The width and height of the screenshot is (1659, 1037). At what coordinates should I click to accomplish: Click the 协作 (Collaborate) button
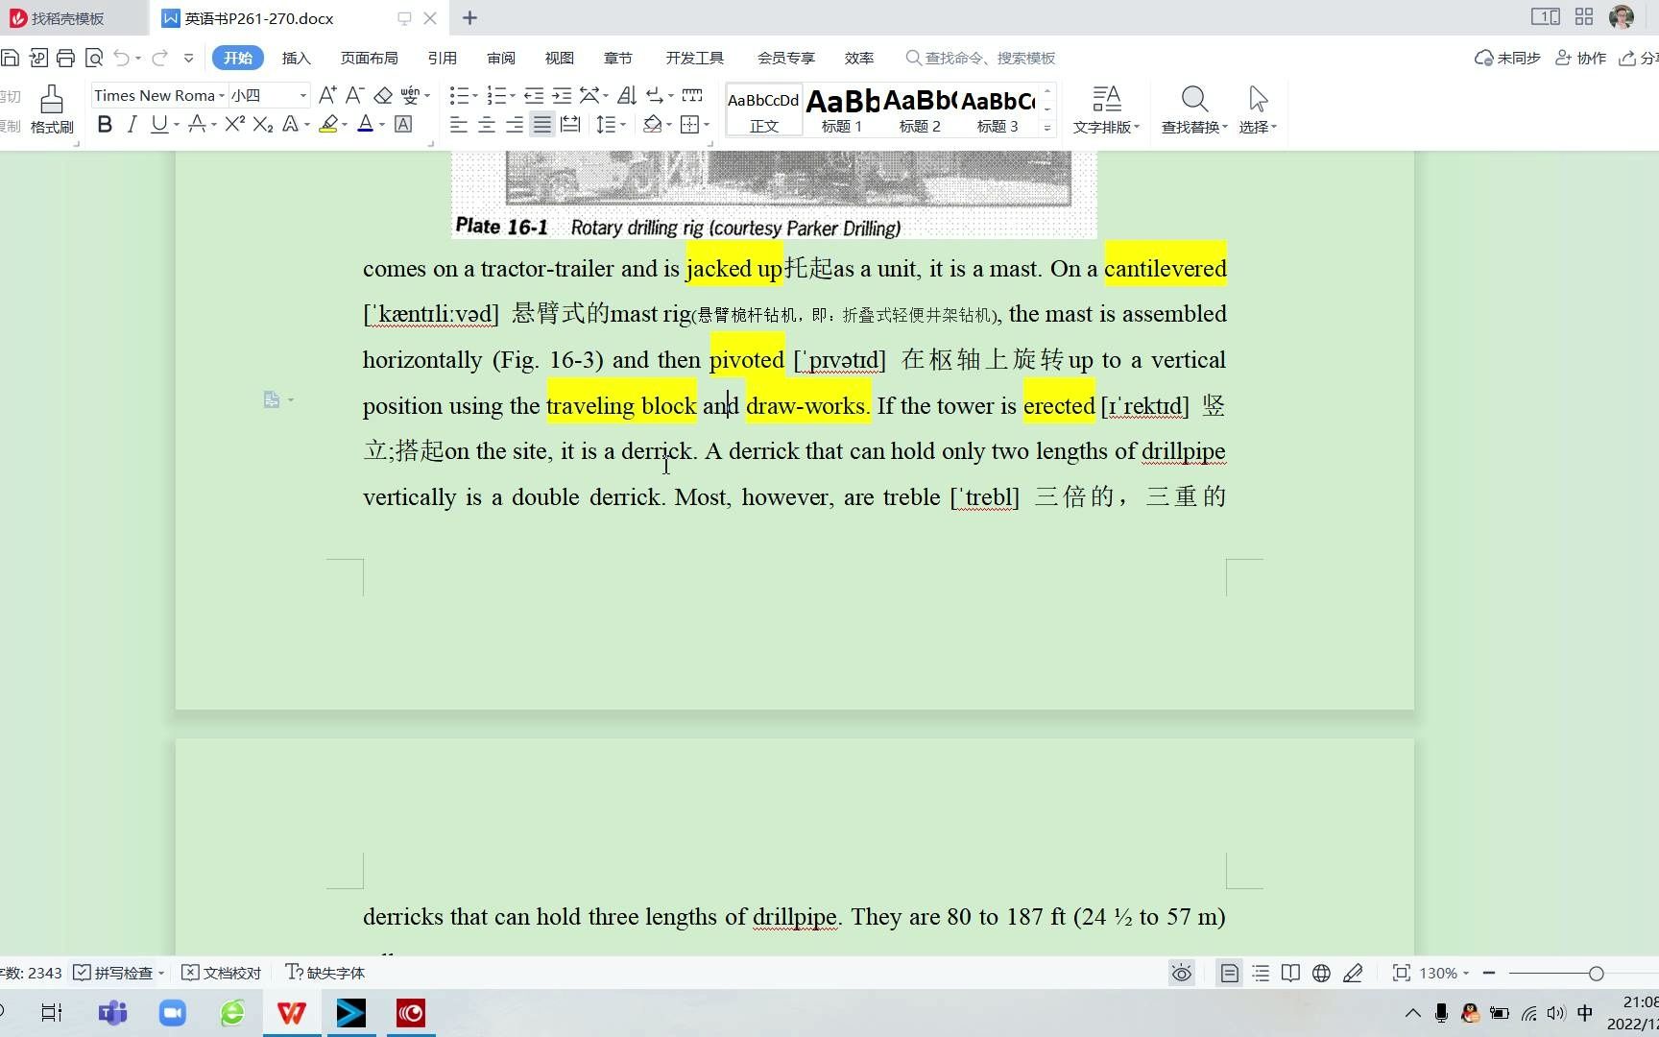pyautogui.click(x=1580, y=59)
